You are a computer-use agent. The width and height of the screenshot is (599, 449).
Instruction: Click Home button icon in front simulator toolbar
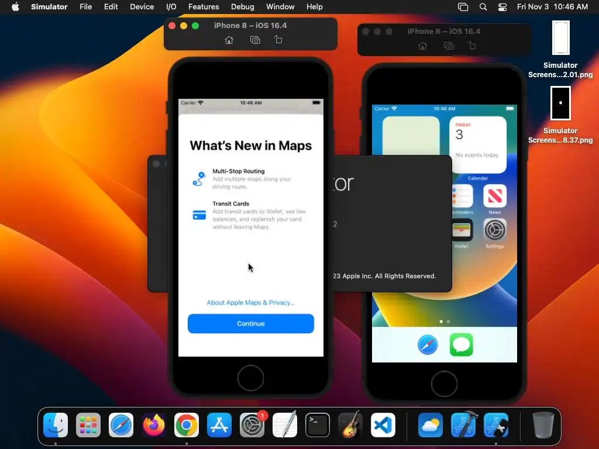coord(229,40)
